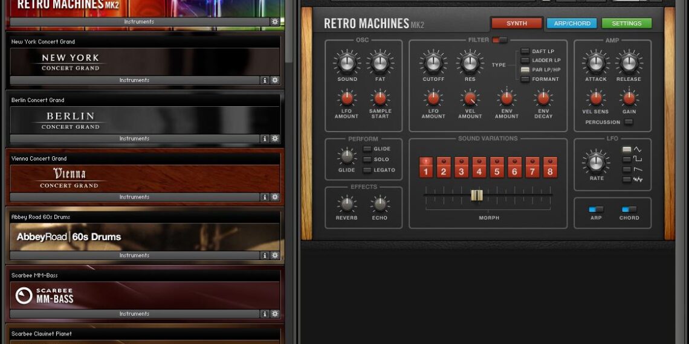Screen dimensions: 689x344
Task: Open gear options for Berlin Concert Grand
Action: (275, 139)
